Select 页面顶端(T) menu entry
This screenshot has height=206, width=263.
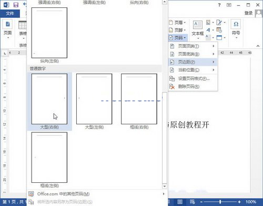pyautogui.click(x=193, y=46)
